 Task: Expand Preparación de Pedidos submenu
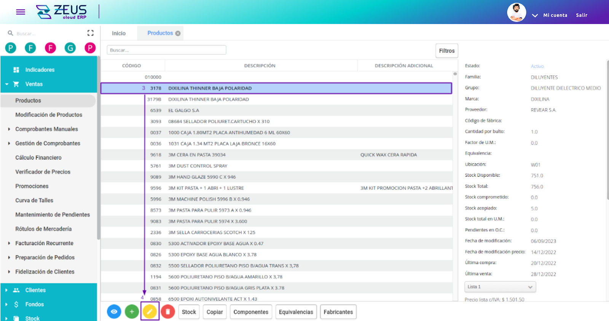point(9,258)
